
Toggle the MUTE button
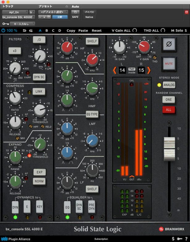[169, 64]
